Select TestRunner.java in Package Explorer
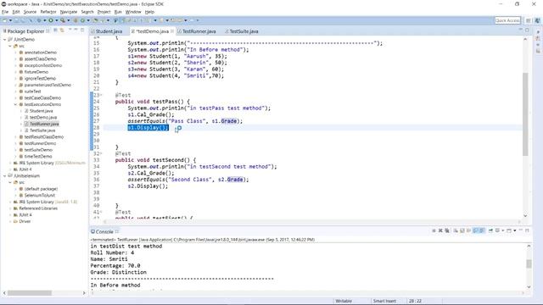Viewport: 543px width, 305px height. [44, 124]
